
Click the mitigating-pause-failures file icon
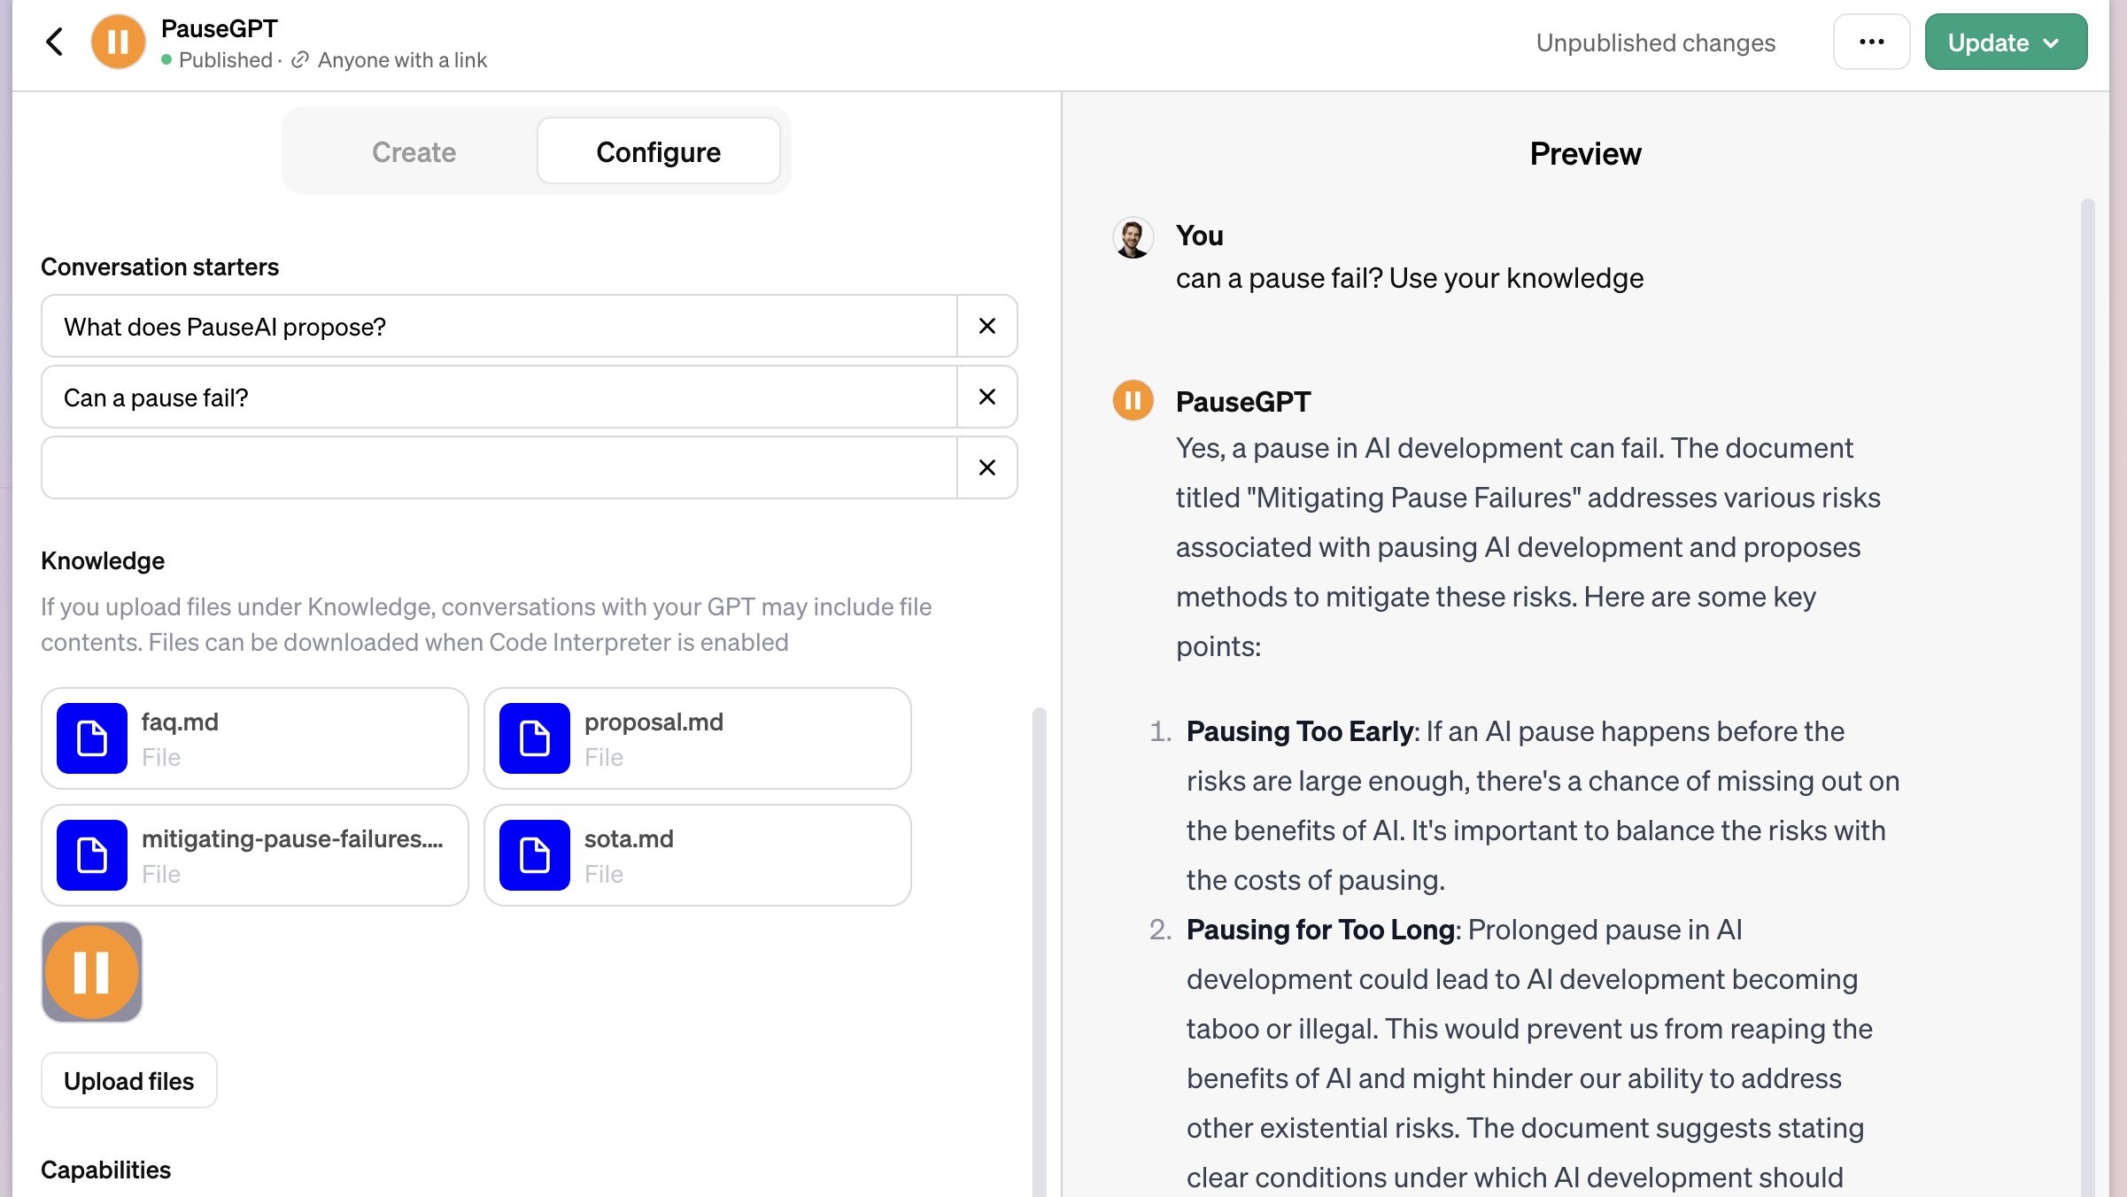[x=92, y=855]
